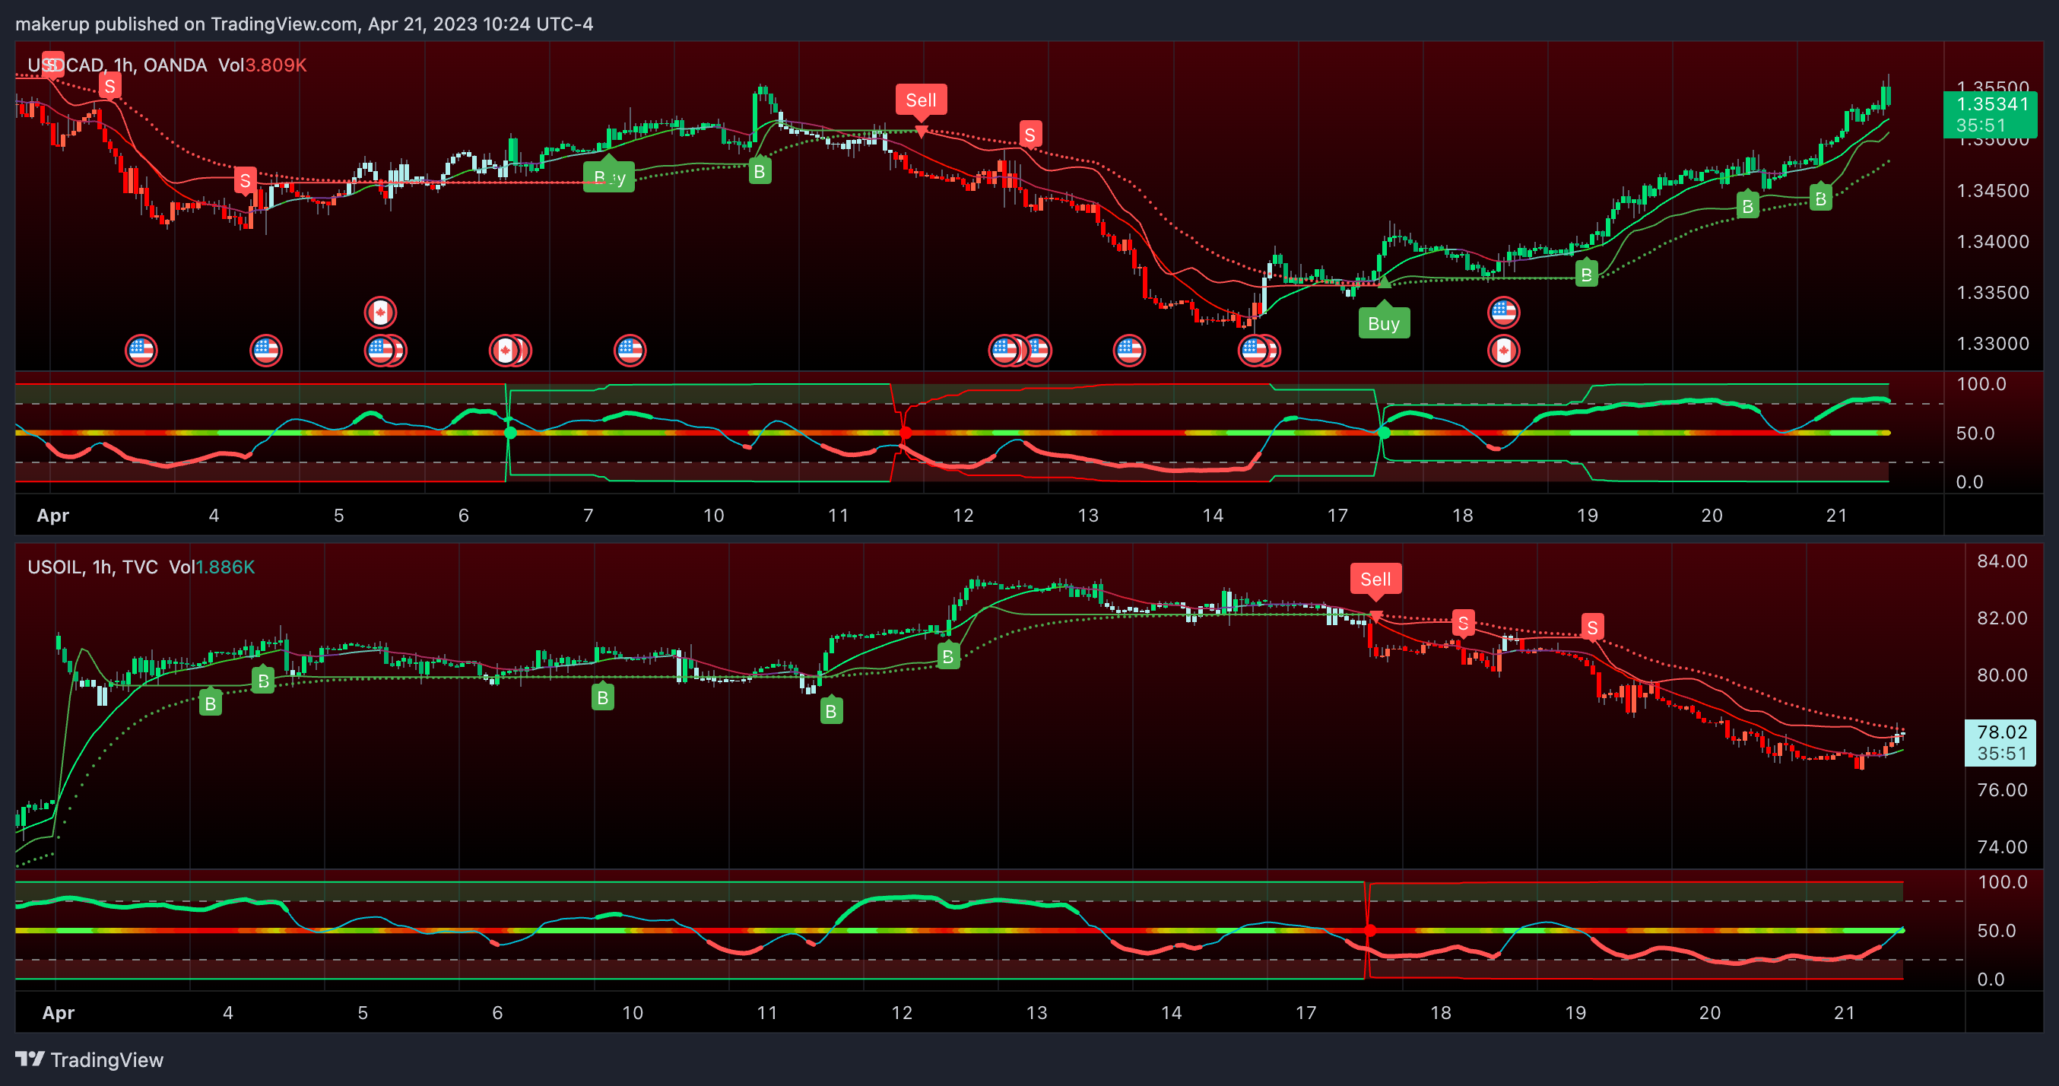The height and width of the screenshot is (1086, 2059).
Task: Click date label 17 on USOIL time axis
Action: coord(1306,1012)
